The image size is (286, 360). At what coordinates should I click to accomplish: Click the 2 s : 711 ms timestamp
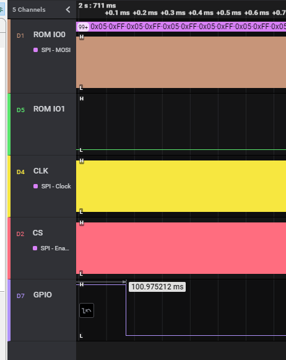97,6
